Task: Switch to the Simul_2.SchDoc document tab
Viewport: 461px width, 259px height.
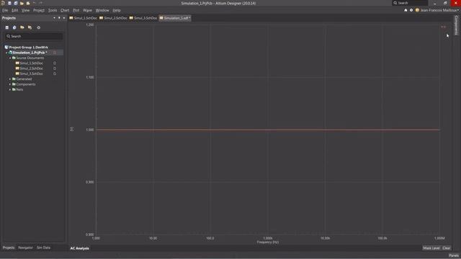Action: [114, 18]
